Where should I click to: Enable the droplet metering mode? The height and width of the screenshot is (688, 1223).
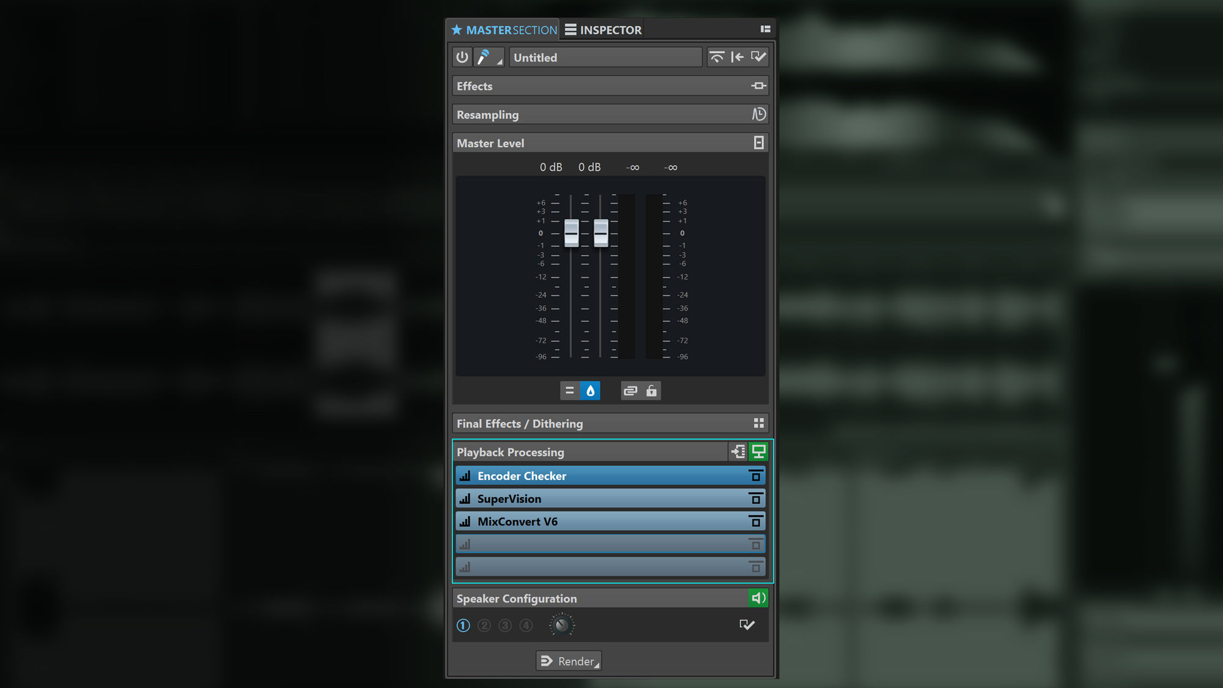tap(591, 391)
